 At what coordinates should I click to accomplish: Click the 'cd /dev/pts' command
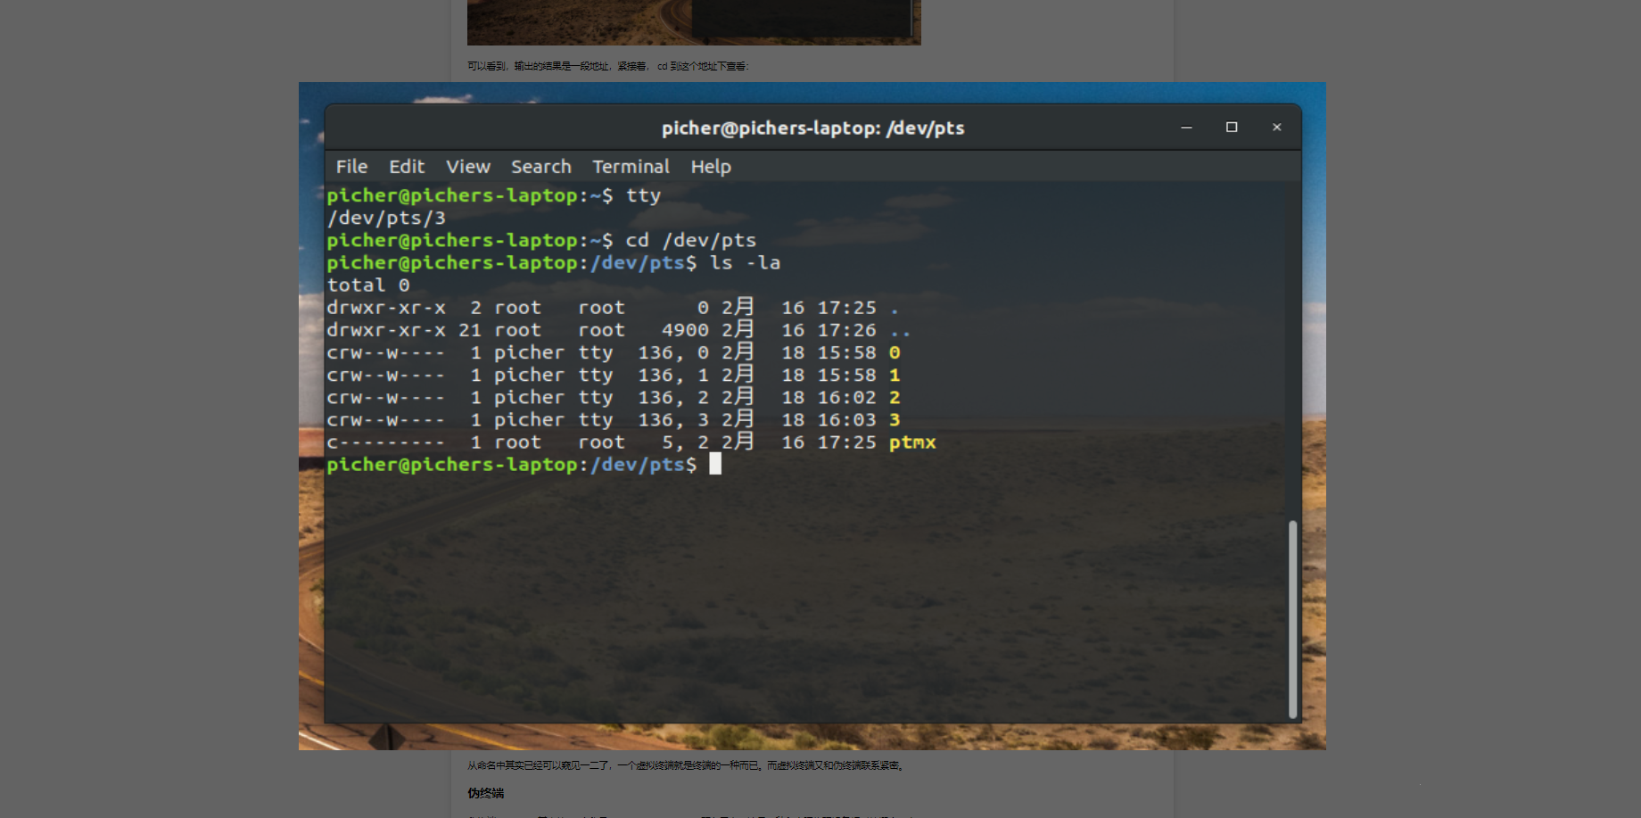[691, 240]
